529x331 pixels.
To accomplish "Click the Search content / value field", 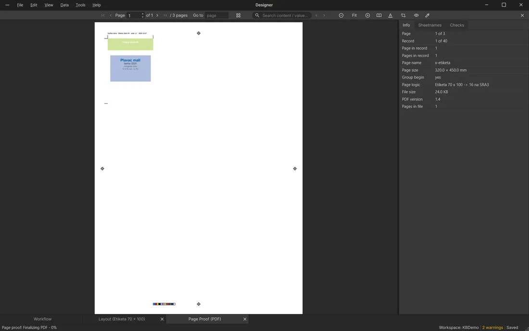I will [x=282, y=15].
